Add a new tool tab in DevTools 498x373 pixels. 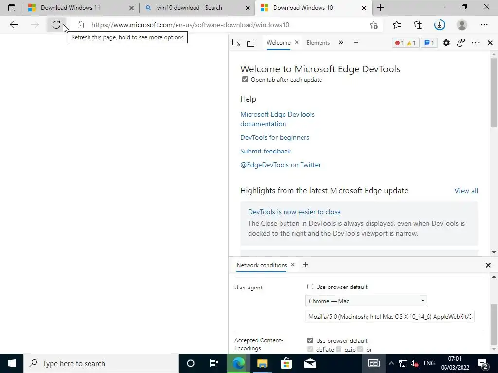coord(356,43)
